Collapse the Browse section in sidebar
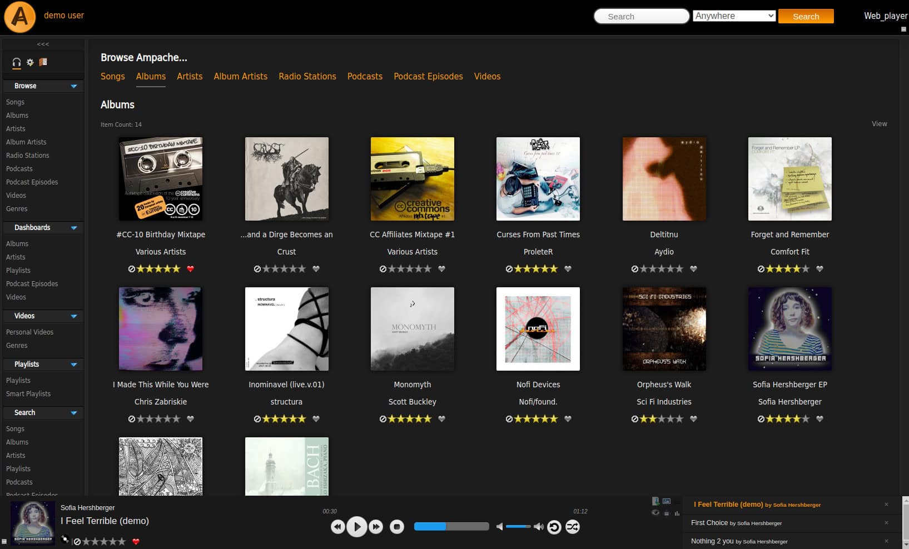Screen dimensions: 909x549 [x=73, y=86]
